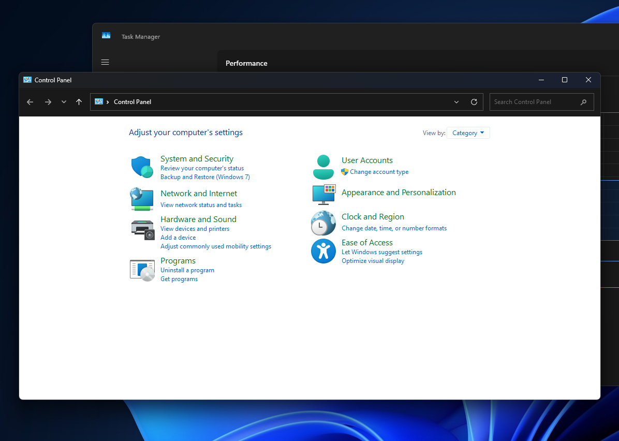
Task: Click the breadcrumb chevron before Control Panel
Action: 108,102
